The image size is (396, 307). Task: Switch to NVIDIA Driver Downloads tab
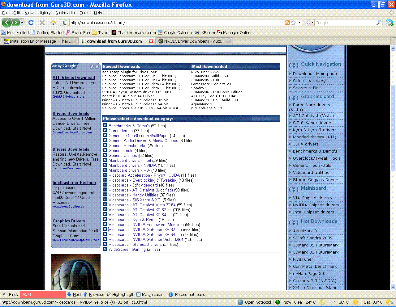click(x=194, y=41)
